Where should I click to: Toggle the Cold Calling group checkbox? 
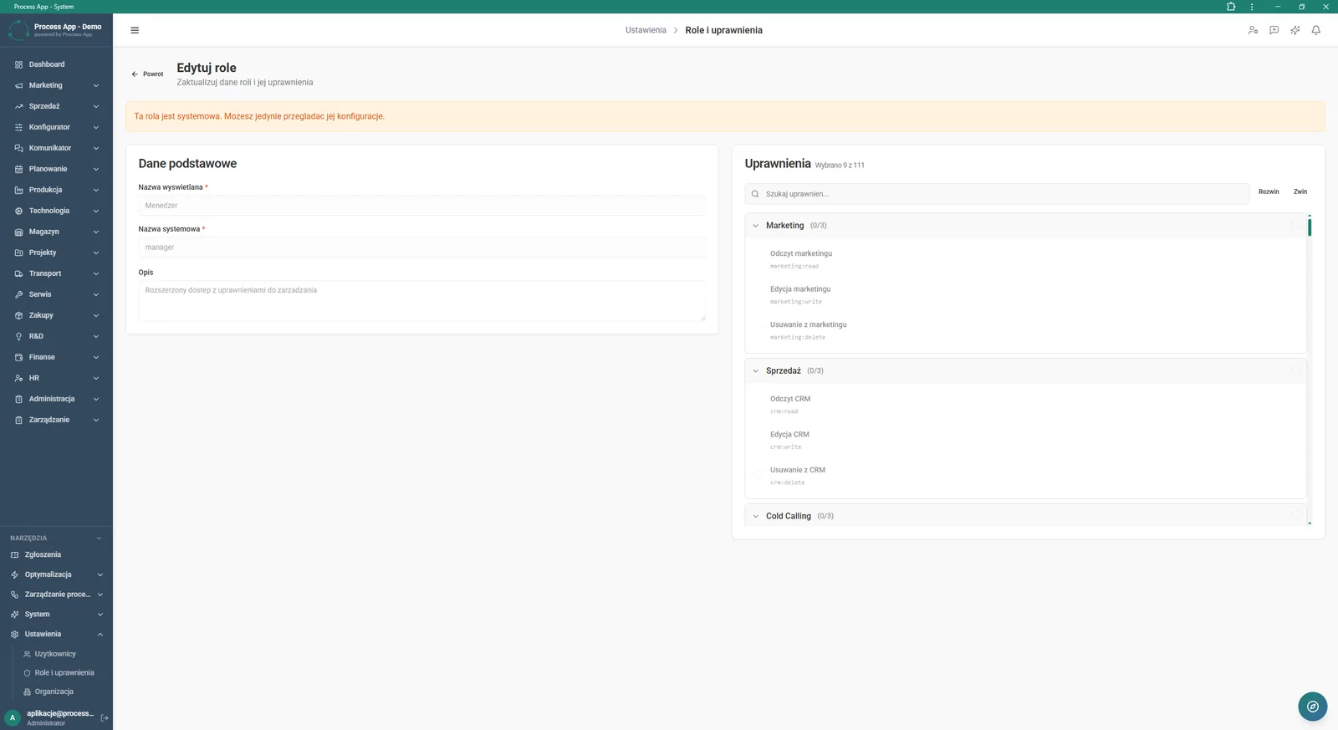tap(1295, 516)
